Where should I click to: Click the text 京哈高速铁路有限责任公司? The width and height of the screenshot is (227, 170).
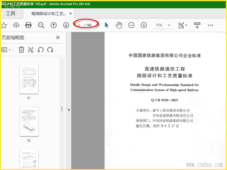tap(173, 116)
